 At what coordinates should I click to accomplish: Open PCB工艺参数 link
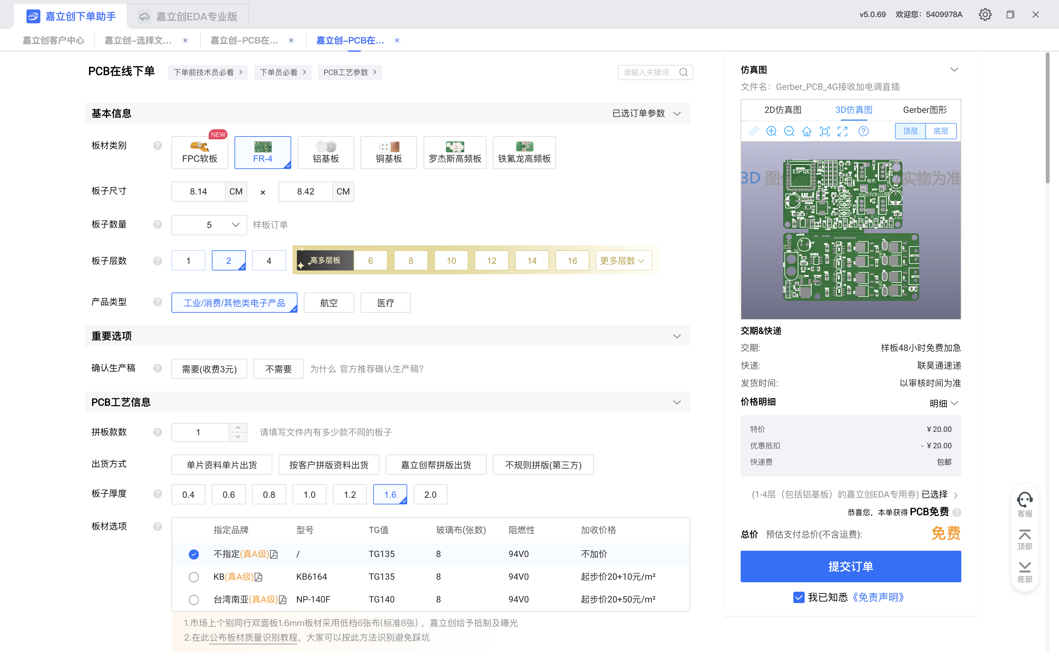pos(350,72)
